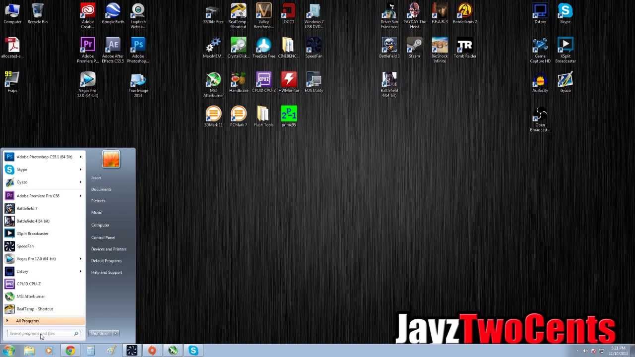This screenshot has height=357, width=635.
Task: Show hidden system tray icons
Action: coord(576,351)
